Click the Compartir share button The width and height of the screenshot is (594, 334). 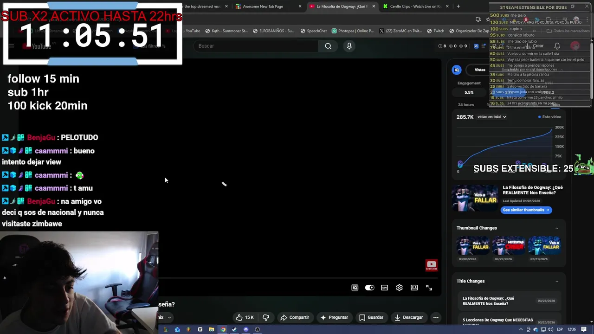point(295,317)
